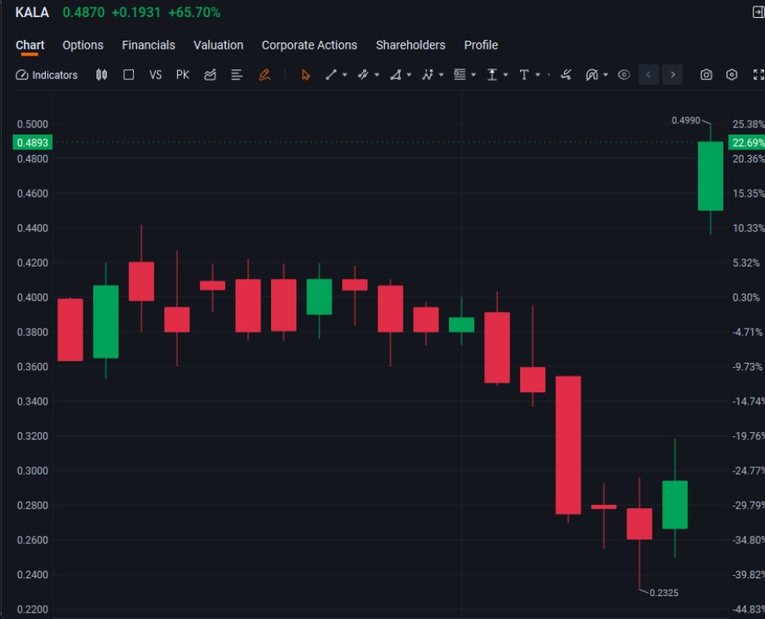
Task: Open the Indicators panel
Action: click(47, 74)
